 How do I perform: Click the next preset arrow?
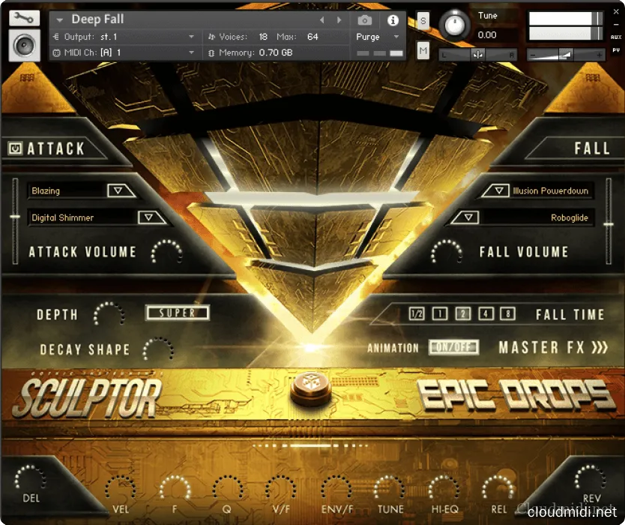click(x=339, y=20)
